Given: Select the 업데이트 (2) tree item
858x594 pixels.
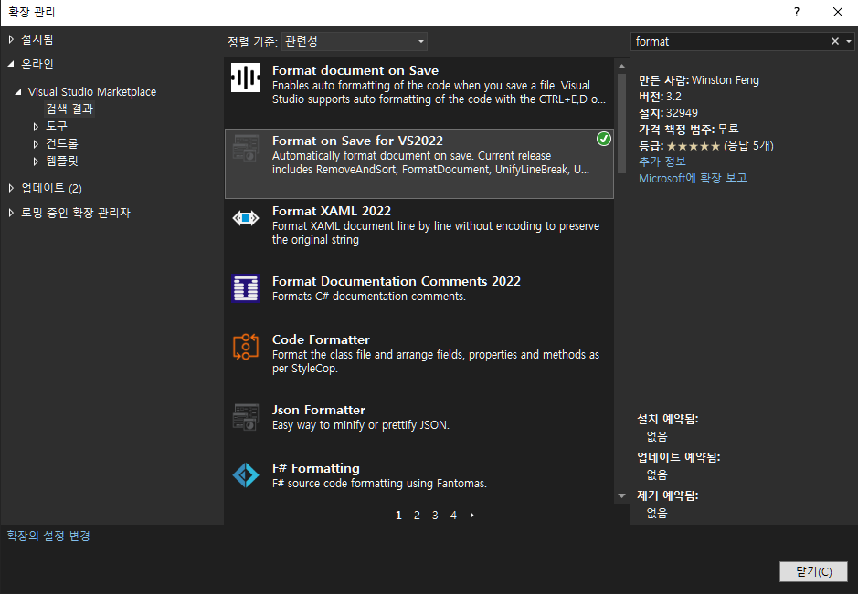Looking at the screenshot, I should 51,188.
